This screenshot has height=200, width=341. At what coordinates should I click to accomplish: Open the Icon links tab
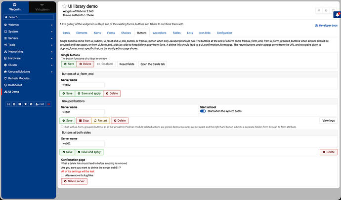[x=205, y=33]
